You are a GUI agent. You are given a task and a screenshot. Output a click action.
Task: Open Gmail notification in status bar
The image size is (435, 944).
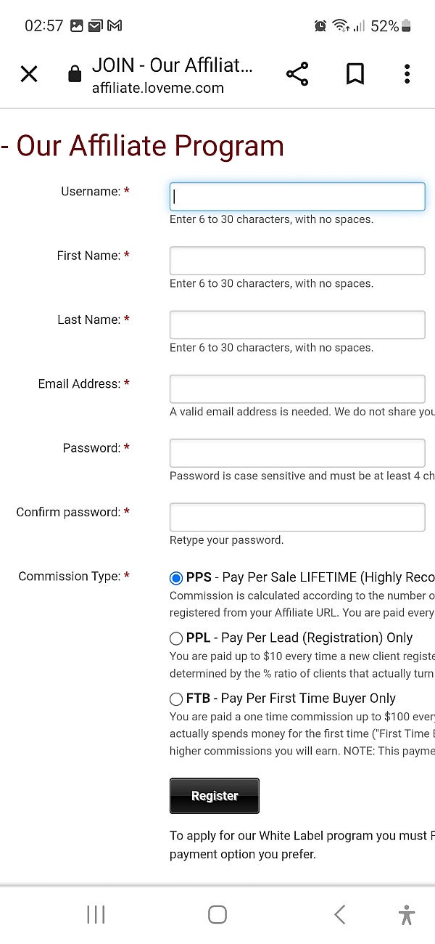[115, 26]
